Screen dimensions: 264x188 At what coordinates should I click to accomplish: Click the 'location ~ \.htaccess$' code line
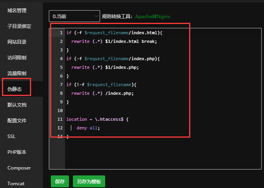[x=97, y=119]
